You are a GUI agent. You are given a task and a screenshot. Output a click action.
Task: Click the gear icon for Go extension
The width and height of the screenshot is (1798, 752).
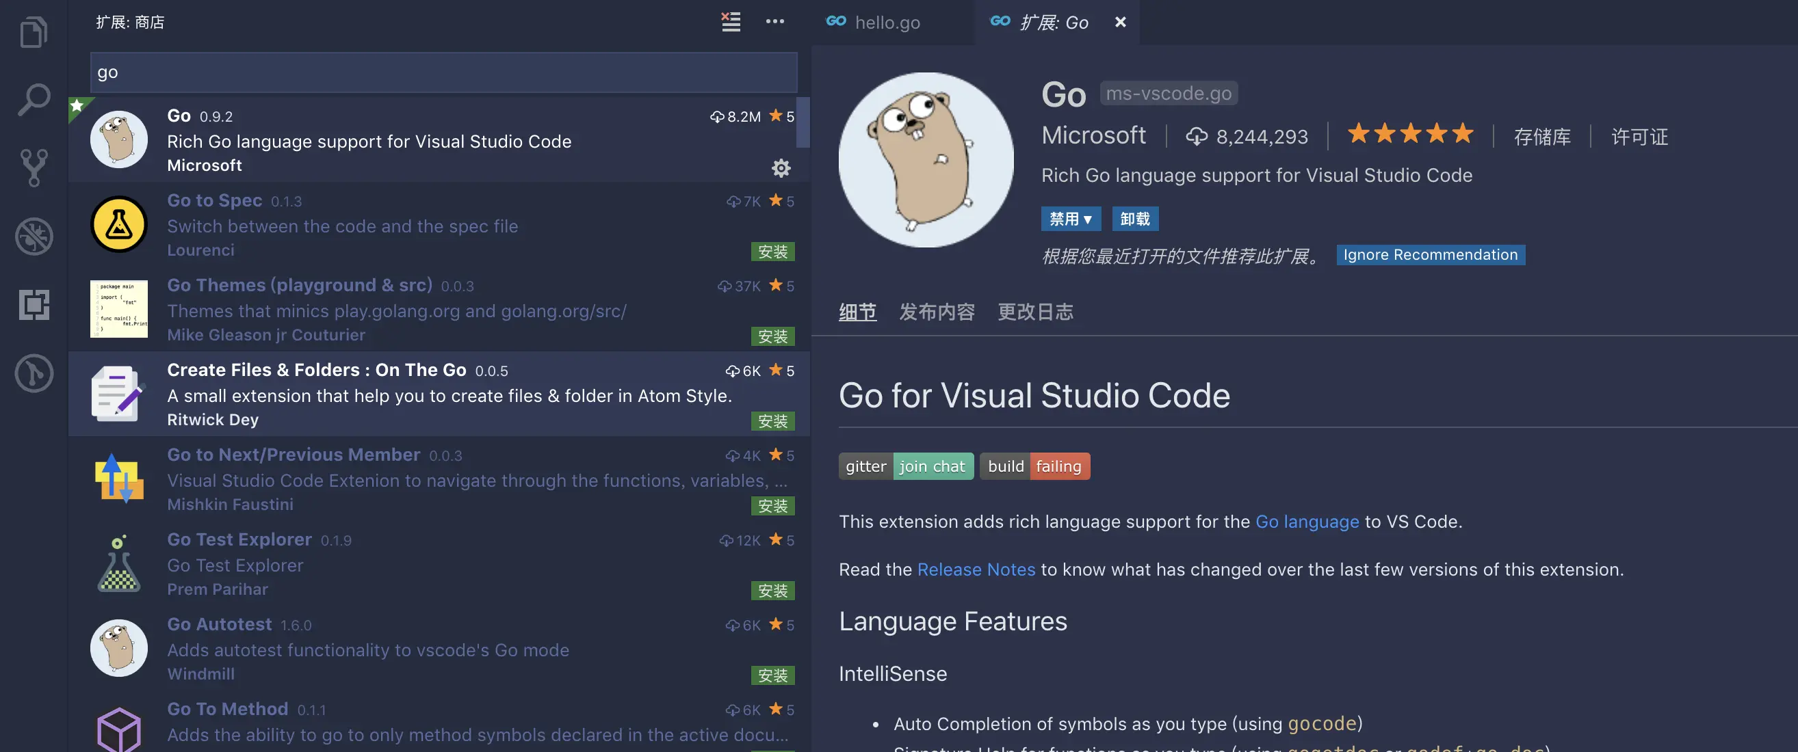click(x=781, y=168)
